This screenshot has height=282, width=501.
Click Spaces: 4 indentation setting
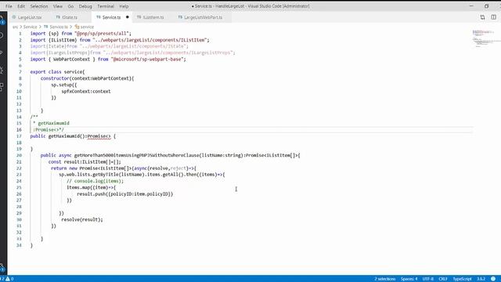[x=409, y=279]
